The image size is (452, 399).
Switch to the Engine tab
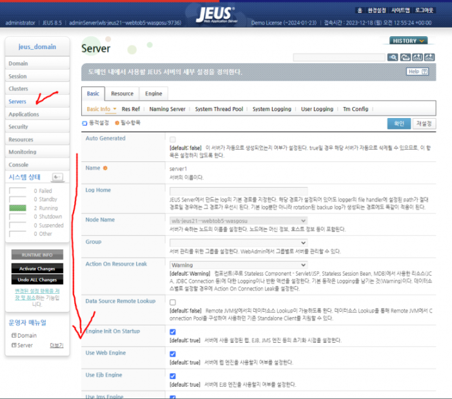[x=154, y=94]
